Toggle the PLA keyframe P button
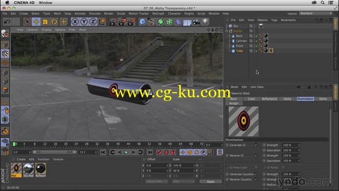The width and height of the screenshot is (339, 191). tap(203, 152)
